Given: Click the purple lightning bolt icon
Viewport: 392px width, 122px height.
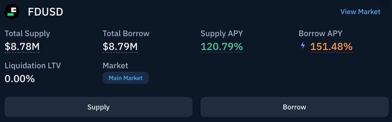Looking at the screenshot, I should (303, 45).
